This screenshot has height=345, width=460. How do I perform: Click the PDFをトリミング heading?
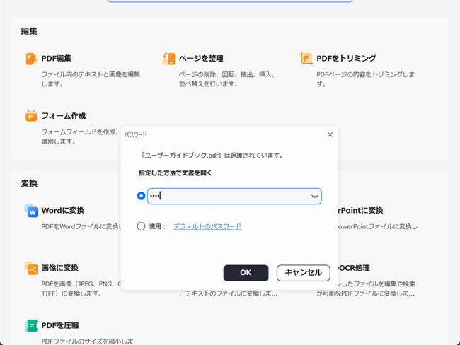(x=346, y=59)
